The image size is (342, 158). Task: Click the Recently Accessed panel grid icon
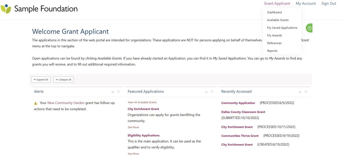point(306,92)
